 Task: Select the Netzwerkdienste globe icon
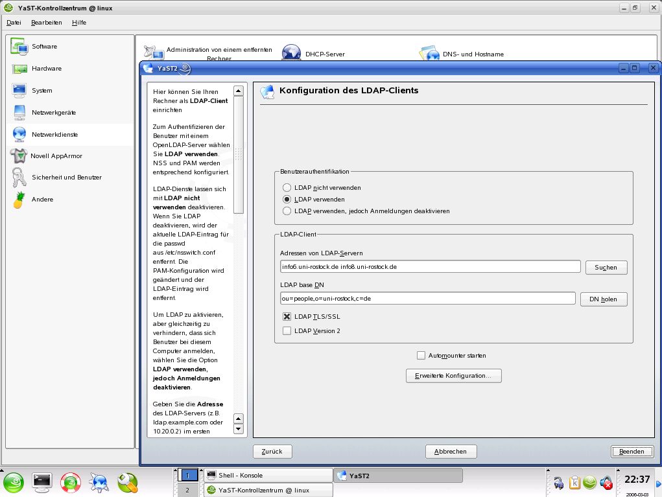pos(19,134)
